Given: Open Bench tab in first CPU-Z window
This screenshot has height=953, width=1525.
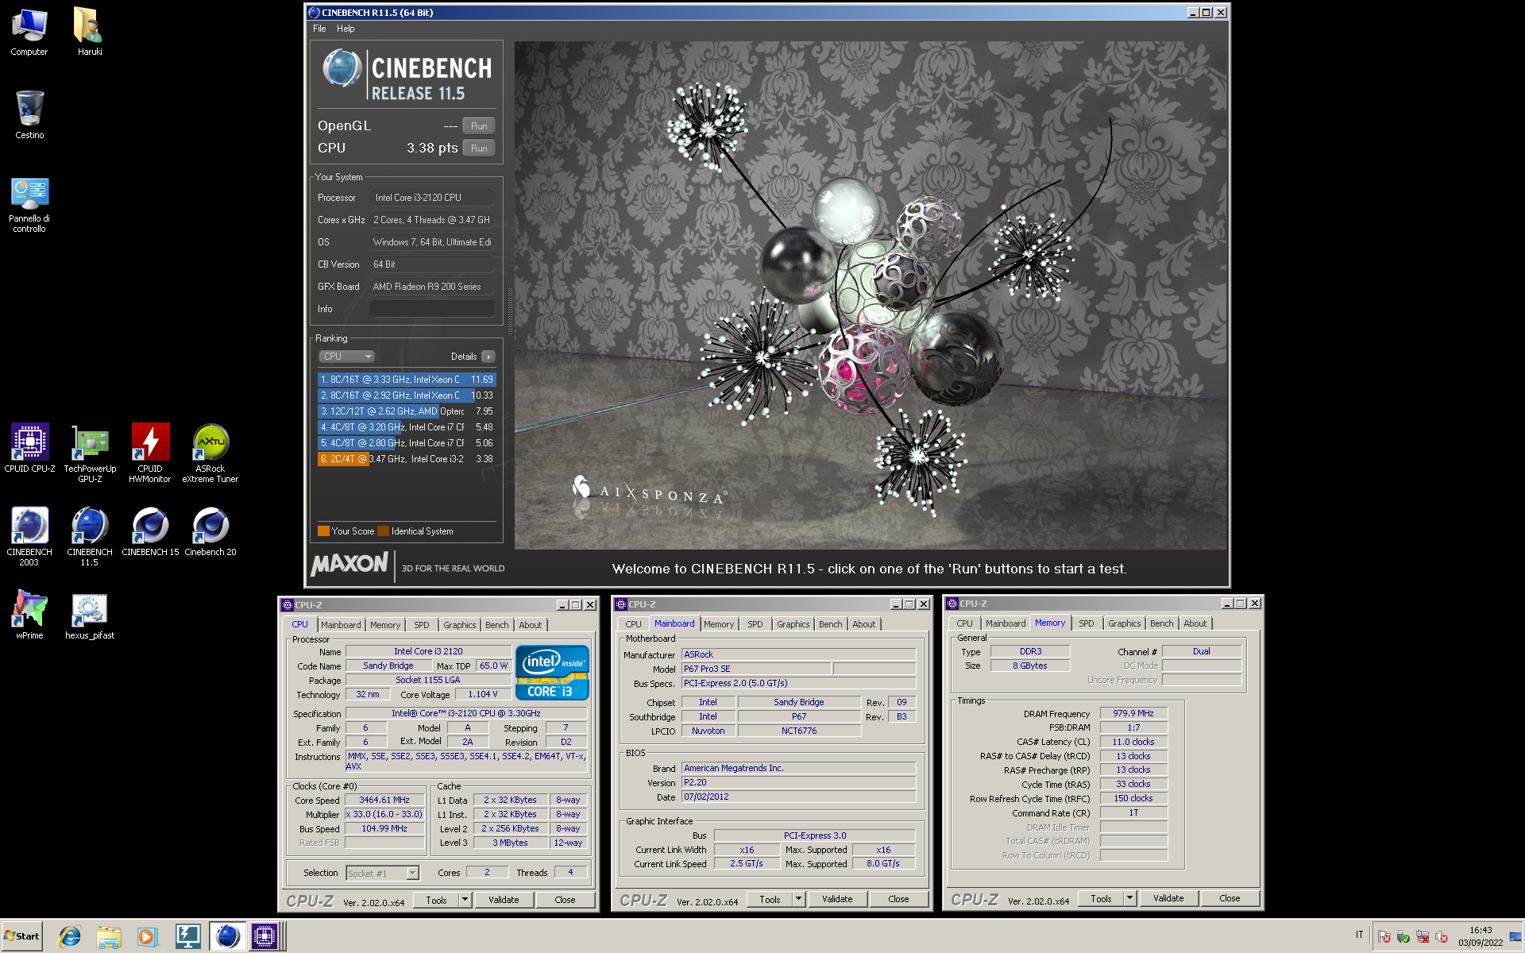Looking at the screenshot, I should (x=496, y=625).
